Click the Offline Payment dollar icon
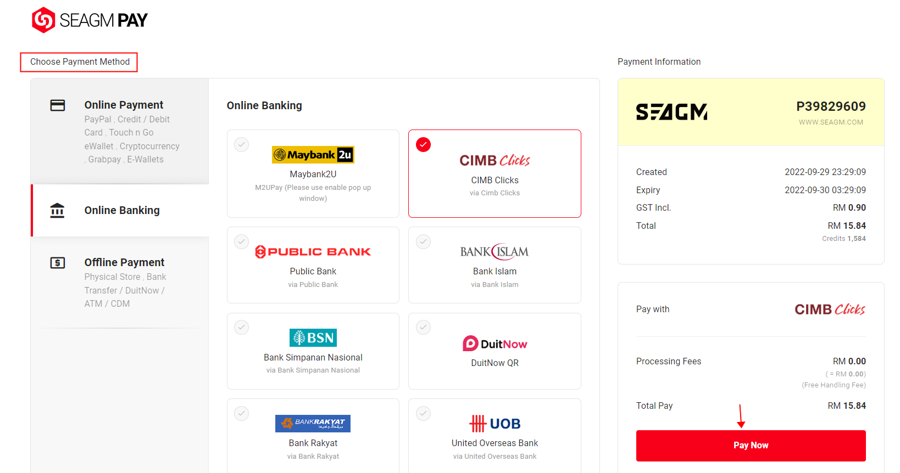900x473 pixels. click(58, 263)
